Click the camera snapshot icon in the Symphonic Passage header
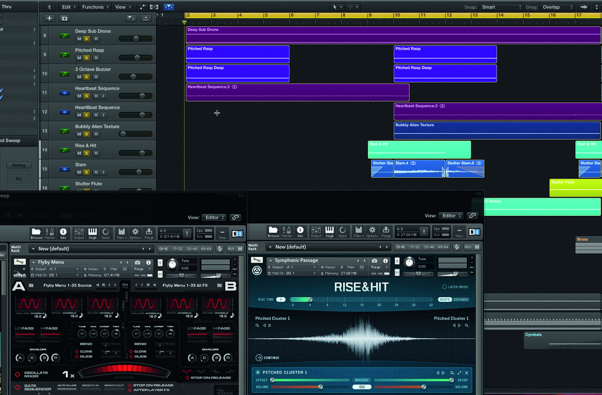602x395 pixels. (x=375, y=261)
